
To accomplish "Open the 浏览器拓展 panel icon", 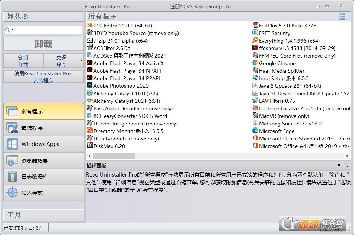I will [x=12, y=160].
